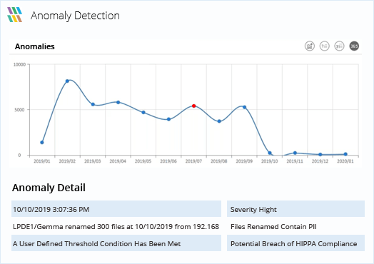Click the 'LPDE1/Gemma renamed 300 files' row
374x264 pixels.
point(116,226)
